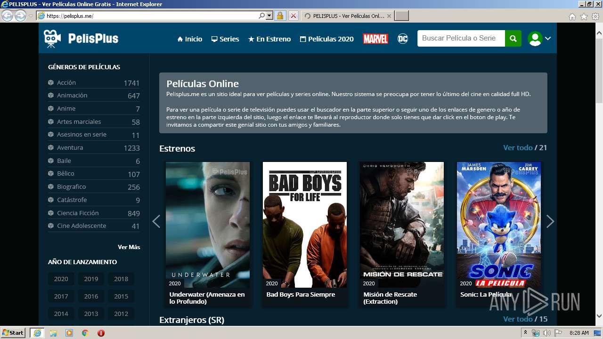This screenshot has height=339, width=603.
Task: Select the Acción genre
Action: [x=94, y=82]
